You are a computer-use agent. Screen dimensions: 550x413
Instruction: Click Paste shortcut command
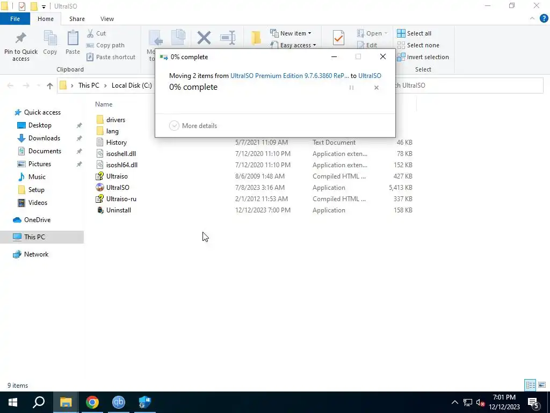111,57
